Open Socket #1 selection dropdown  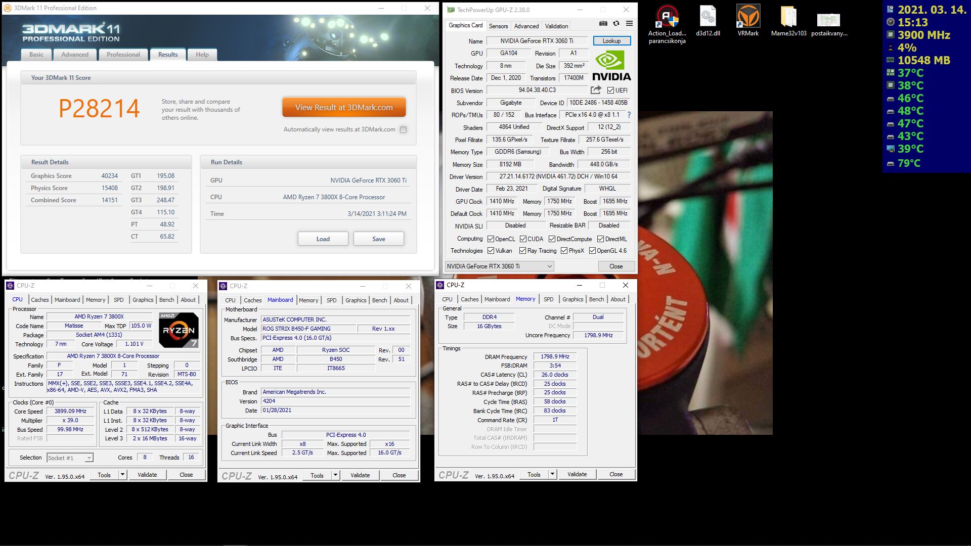pyautogui.click(x=89, y=458)
